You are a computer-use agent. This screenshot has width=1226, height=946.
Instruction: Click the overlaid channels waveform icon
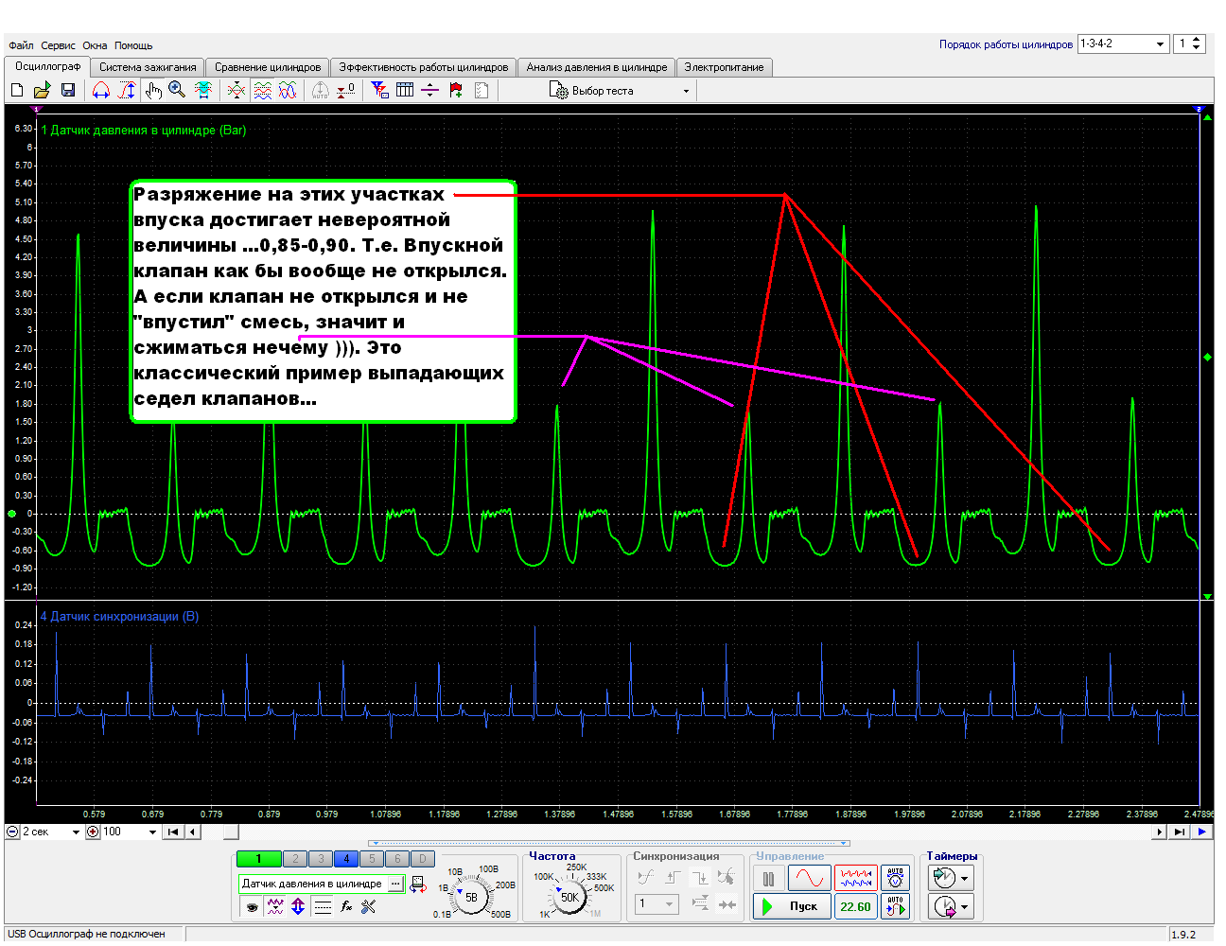point(236,90)
